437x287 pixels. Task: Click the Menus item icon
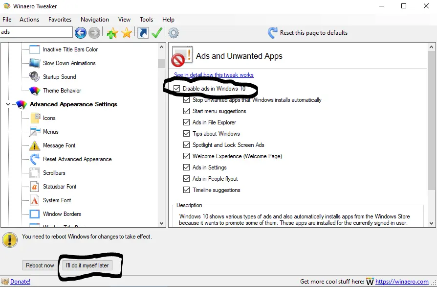[x=35, y=132]
